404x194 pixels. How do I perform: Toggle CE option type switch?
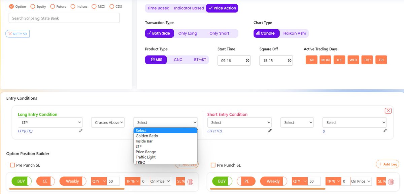[46, 181]
